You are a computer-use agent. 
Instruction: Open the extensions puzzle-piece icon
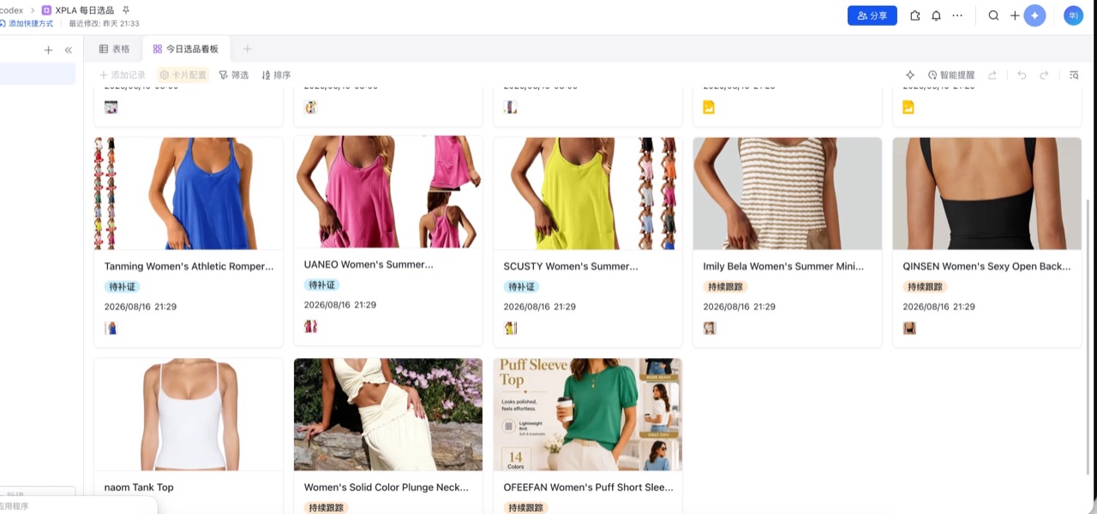915,15
